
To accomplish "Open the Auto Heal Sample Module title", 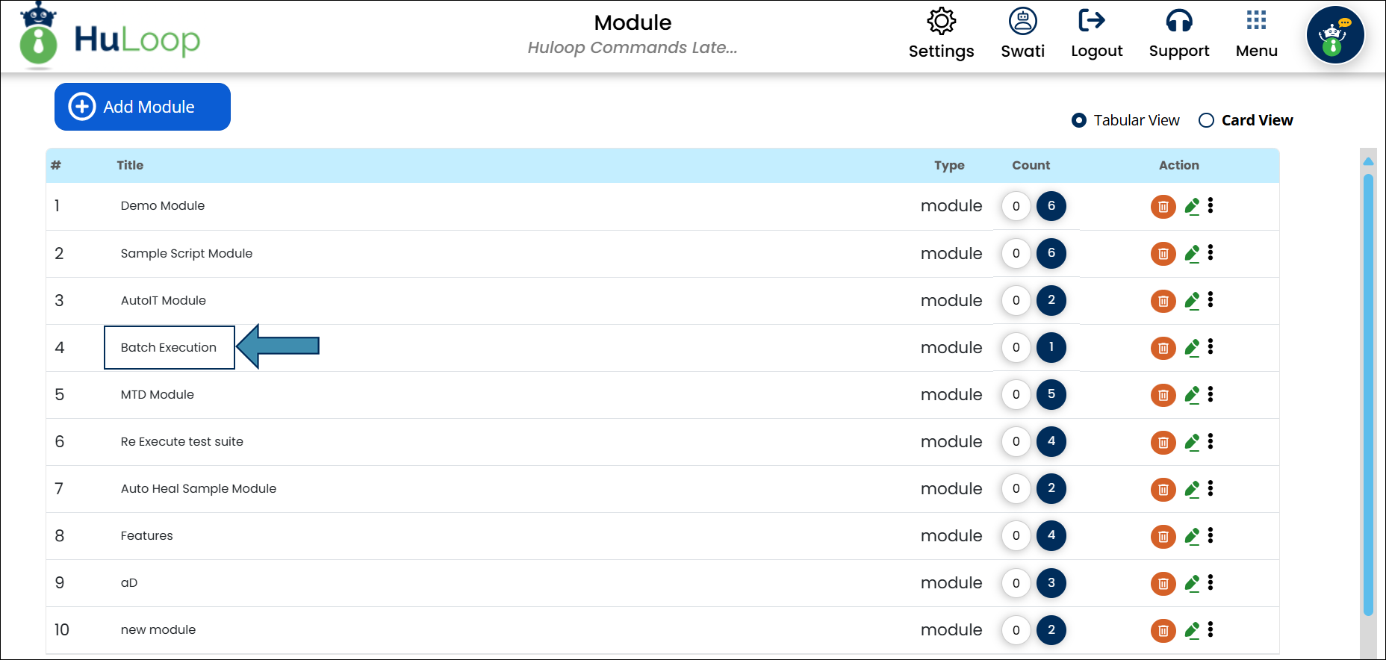I will (199, 488).
